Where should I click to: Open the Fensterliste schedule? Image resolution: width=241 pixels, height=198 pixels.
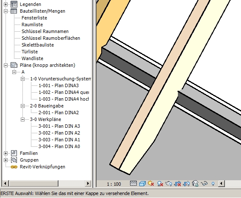pyautogui.click(x=34, y=18)
